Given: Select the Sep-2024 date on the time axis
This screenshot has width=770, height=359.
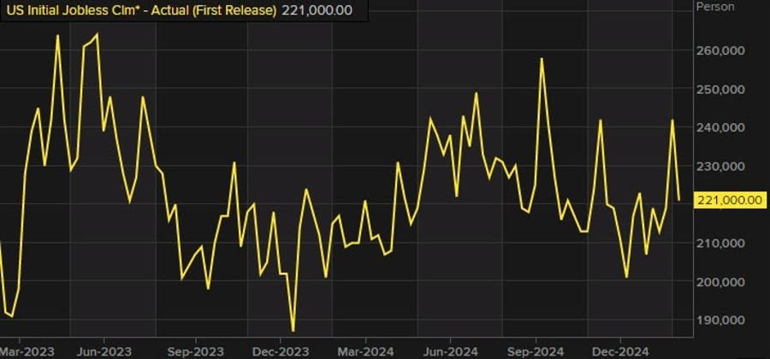Looking at the screenshot, I should pos(535,350).
